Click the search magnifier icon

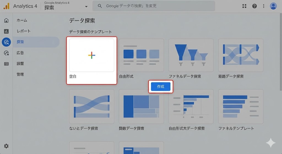pos(100,6)
